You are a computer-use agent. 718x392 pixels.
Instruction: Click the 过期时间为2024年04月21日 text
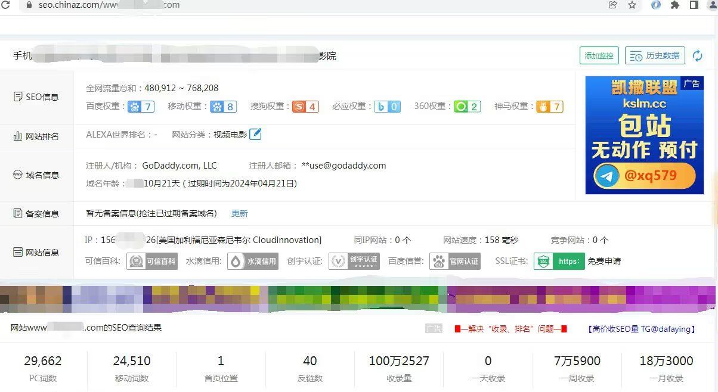click(x=242, y=183)
